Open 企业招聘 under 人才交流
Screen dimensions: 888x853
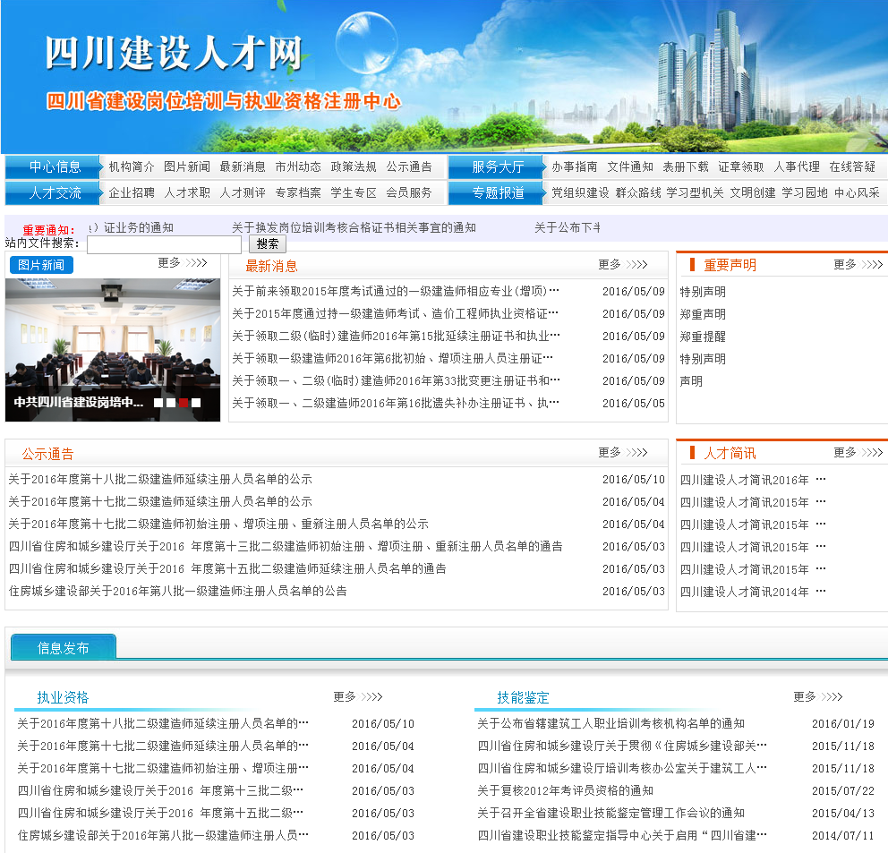click(131, 192)
